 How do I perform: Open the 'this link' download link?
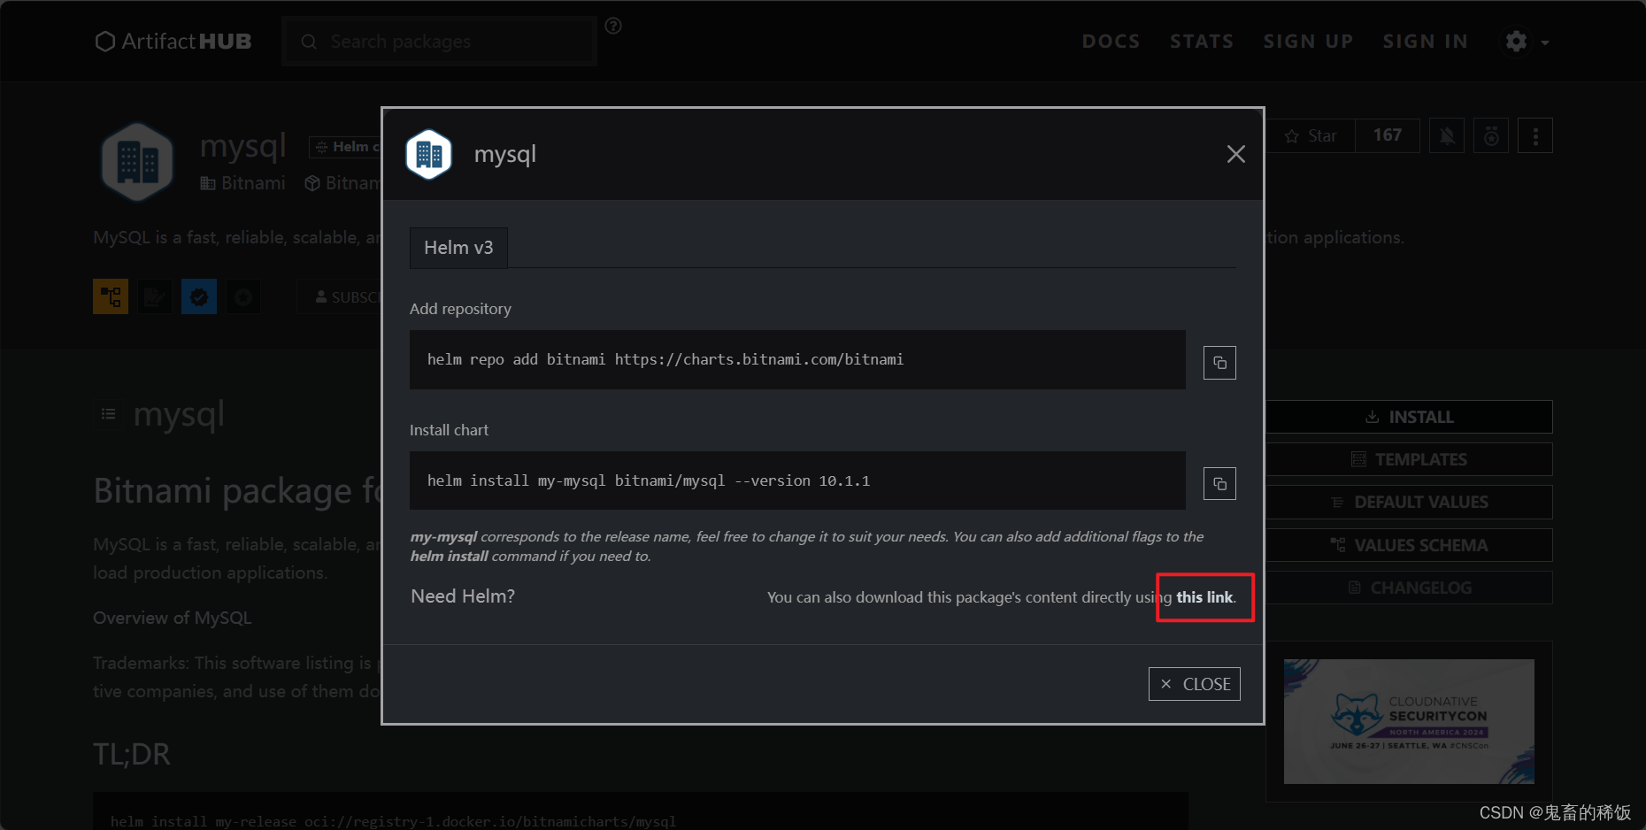pyautogui.click(x=1204, y=597)
